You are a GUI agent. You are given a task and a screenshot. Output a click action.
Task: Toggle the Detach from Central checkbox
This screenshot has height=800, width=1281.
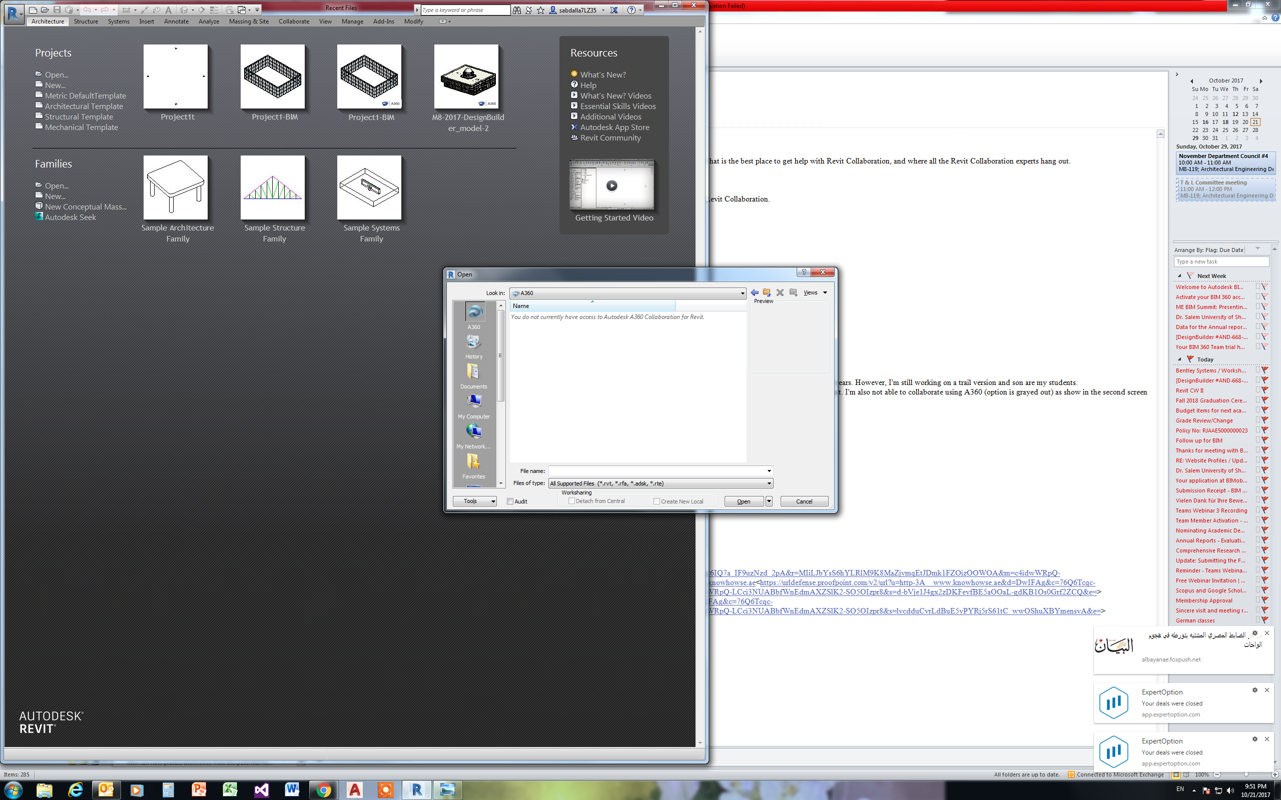[571, 501]
